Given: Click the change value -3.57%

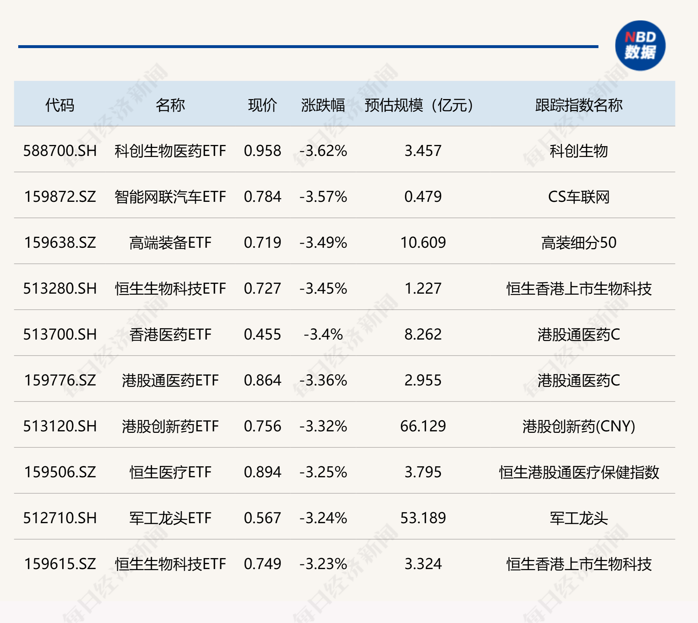Looking at the screenshot, I should pos(323,197).
